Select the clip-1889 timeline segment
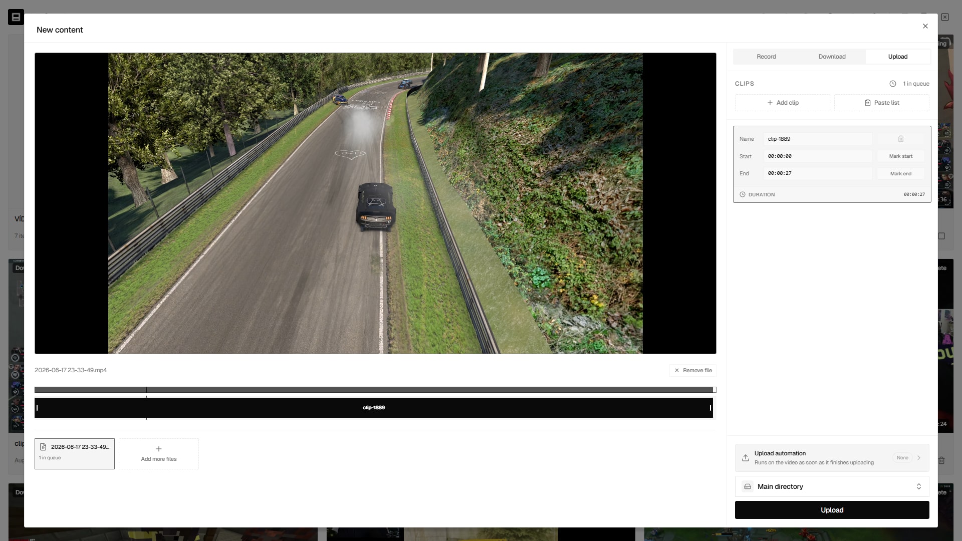The width and height of the screenshot is (962, 541). click(x=374, y=408)
